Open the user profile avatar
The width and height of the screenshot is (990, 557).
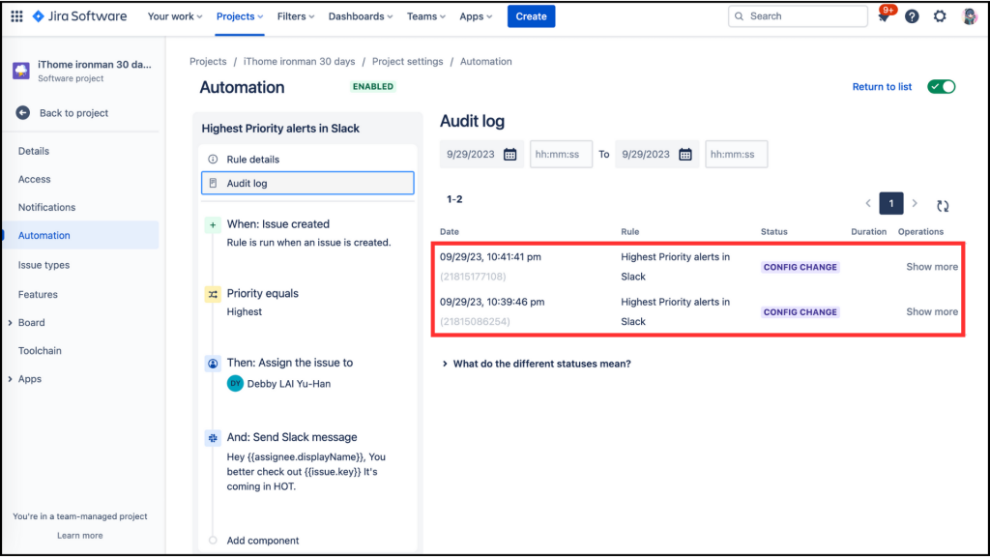969,16
